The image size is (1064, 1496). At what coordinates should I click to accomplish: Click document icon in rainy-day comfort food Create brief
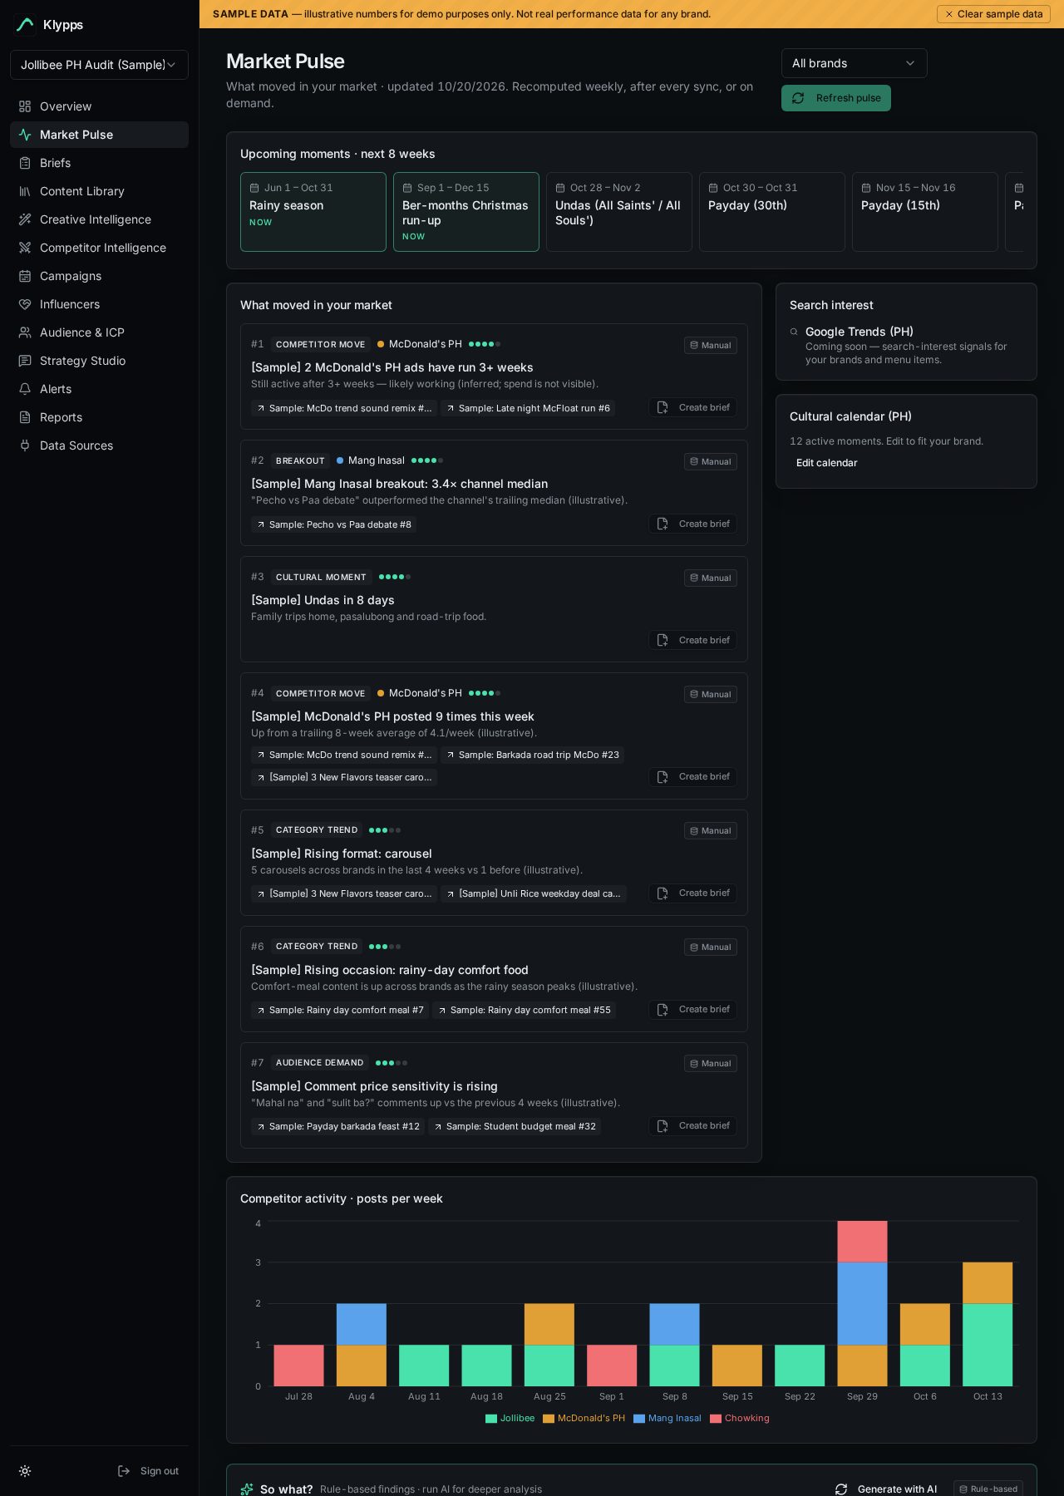pos(663,1009)
